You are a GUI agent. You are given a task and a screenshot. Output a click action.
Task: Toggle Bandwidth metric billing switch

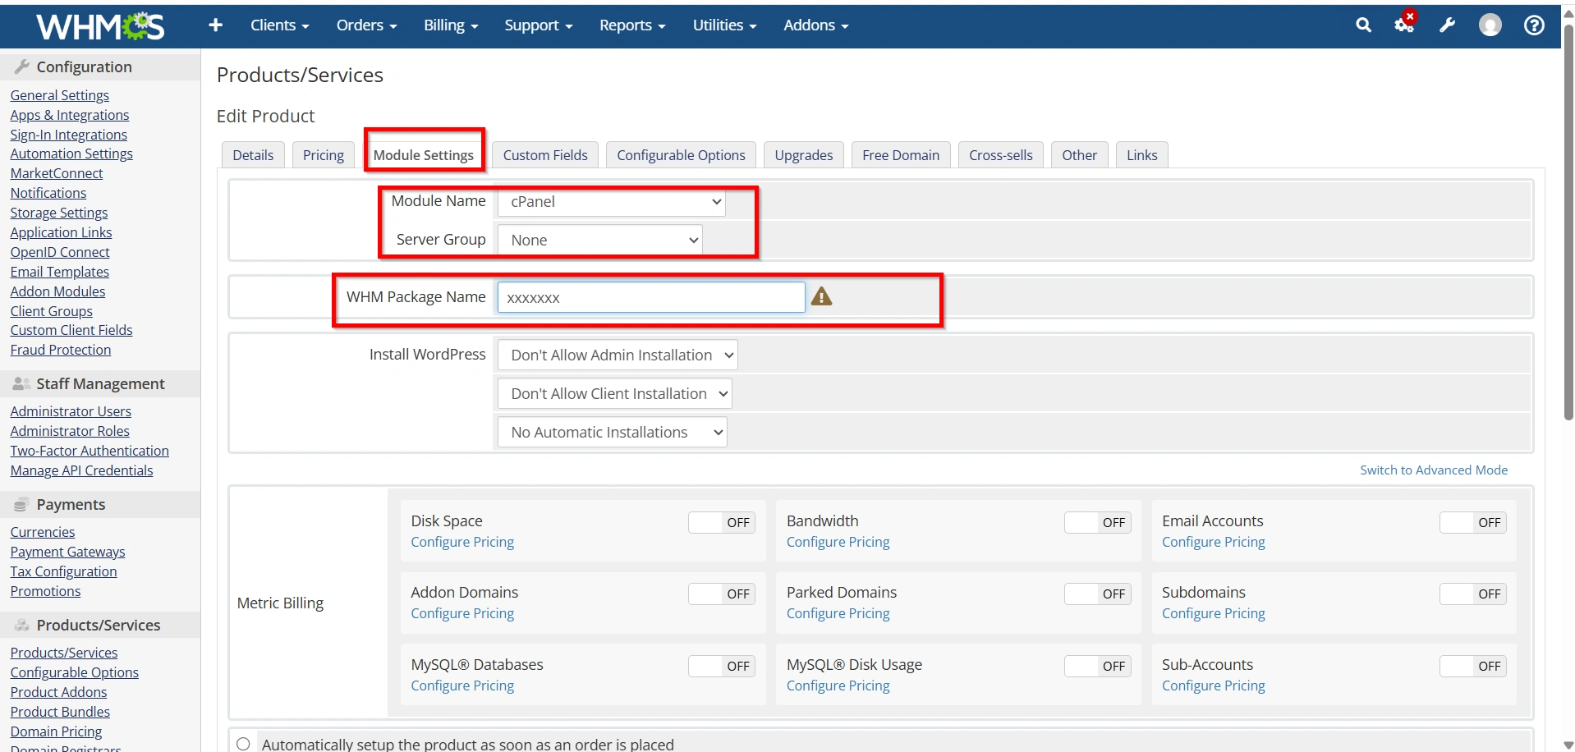(x=1097, y=523)
